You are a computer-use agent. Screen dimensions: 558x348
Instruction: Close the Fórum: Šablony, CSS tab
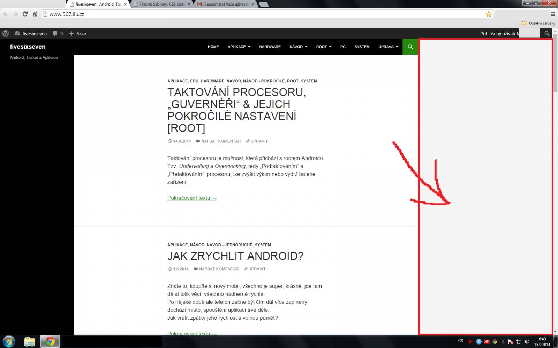[x=189, y=4]
